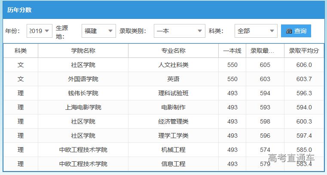
Task: Open the 录取类别 一本 dropdown
Action: 179,31
